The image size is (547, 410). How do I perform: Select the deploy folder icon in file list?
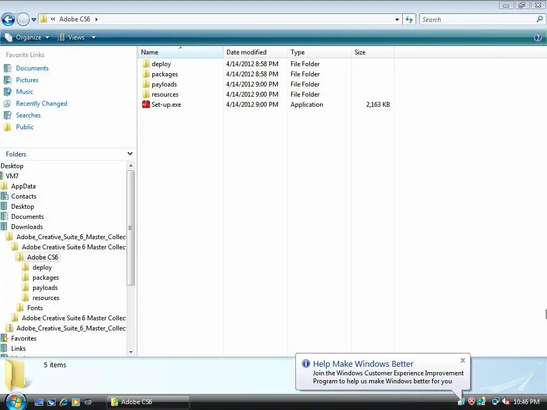tap(146, 64)
